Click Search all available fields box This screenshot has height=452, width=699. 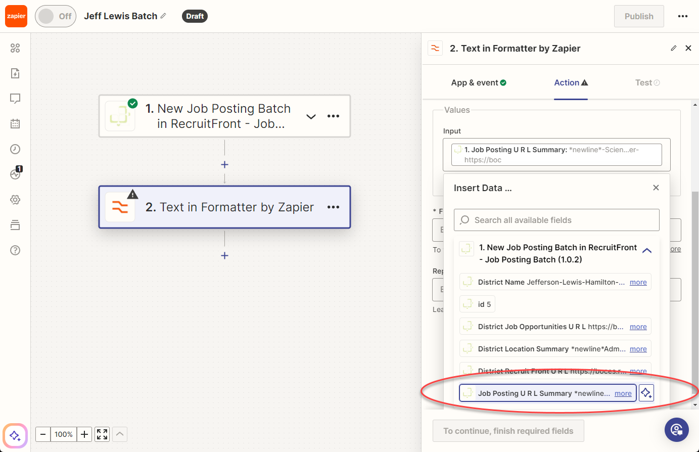556,220
